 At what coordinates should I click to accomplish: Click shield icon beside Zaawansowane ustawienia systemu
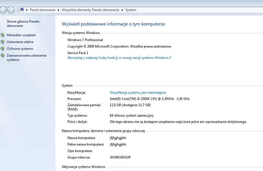click(3, 55)
